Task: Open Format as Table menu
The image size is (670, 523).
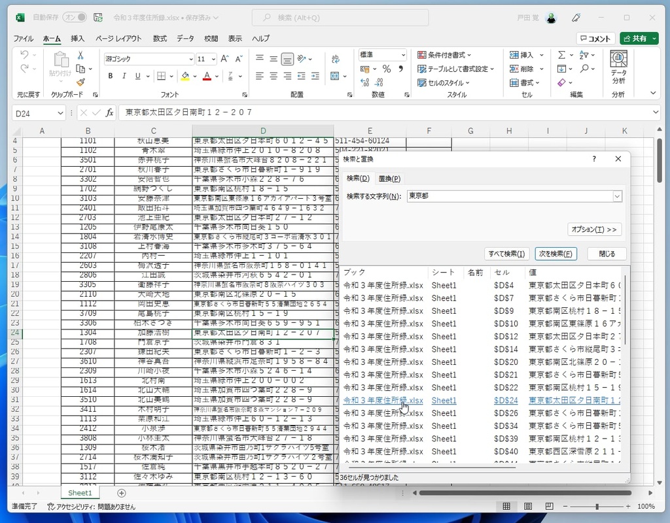Action: [455, 69]
